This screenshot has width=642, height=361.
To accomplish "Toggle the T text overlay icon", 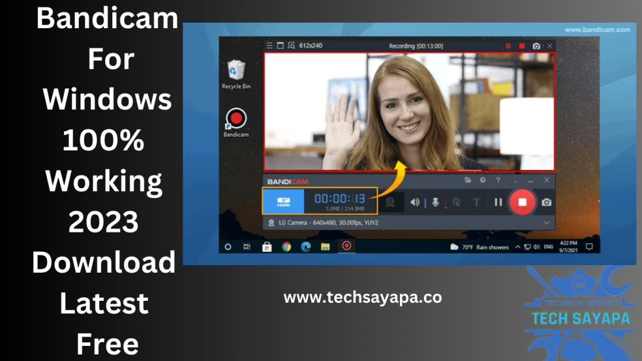I will [x=476, y=202].
